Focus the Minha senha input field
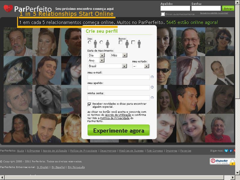Screen dimensions: 240x180 (x=118, y=98)
